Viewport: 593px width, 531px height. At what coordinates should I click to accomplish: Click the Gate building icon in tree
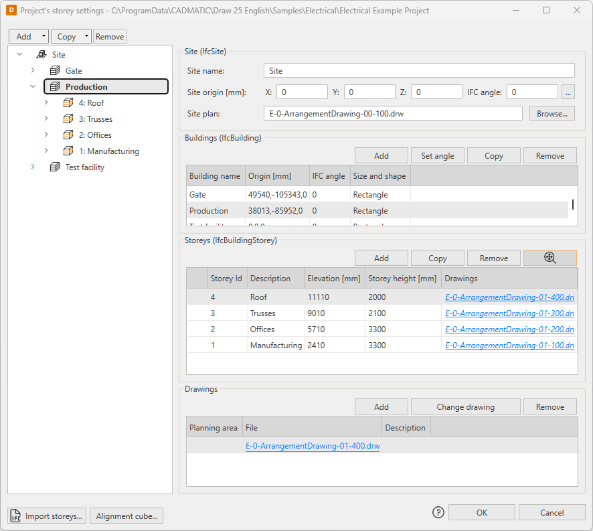55,71
